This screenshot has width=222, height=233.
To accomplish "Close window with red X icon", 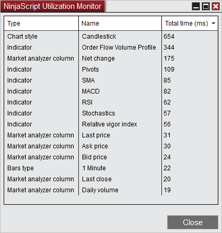I will pos(216,6).
